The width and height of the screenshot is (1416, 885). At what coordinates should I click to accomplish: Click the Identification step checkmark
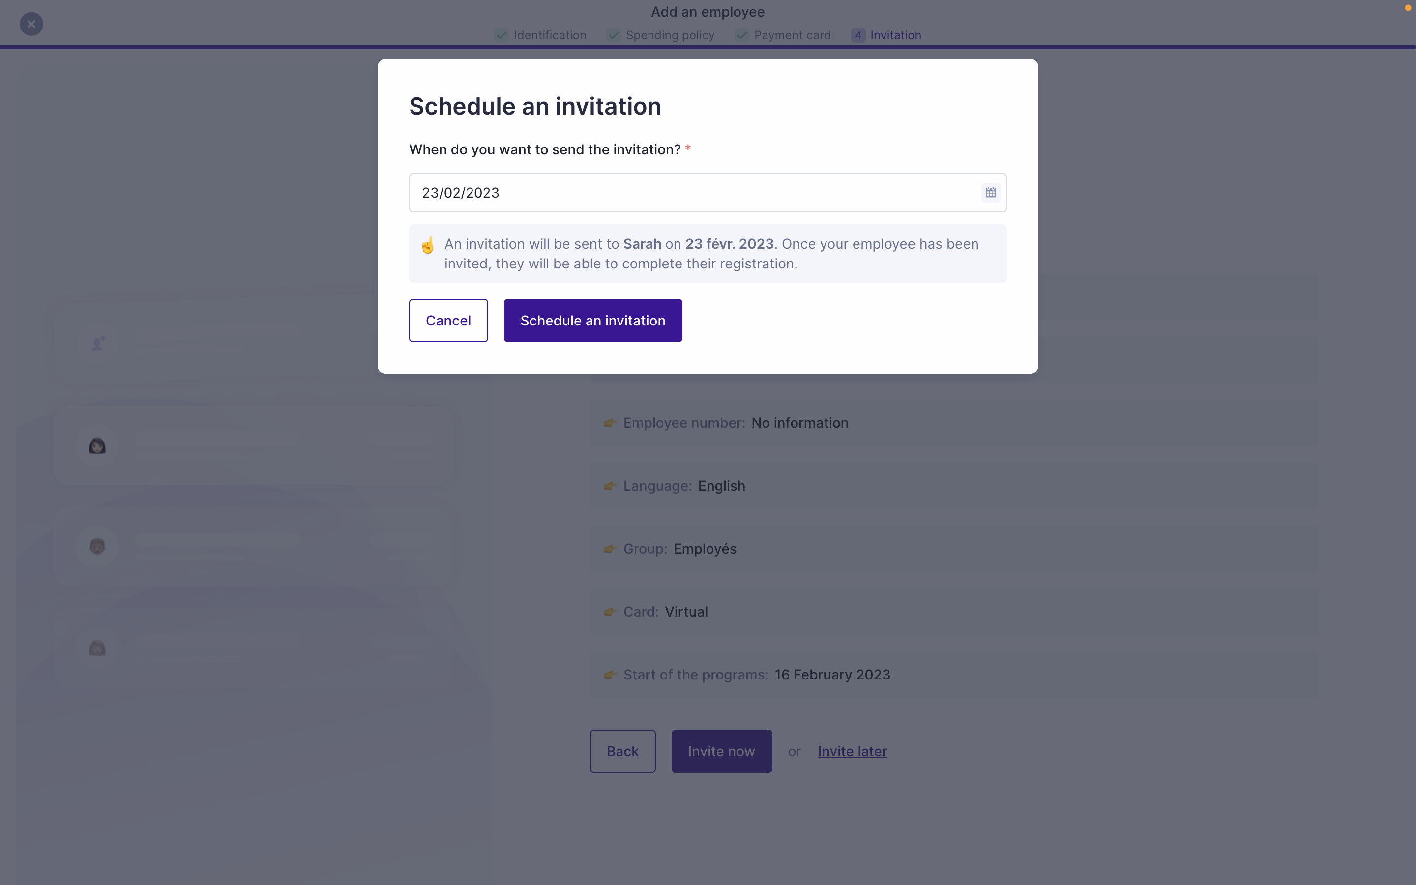click(x=501, y=35)
